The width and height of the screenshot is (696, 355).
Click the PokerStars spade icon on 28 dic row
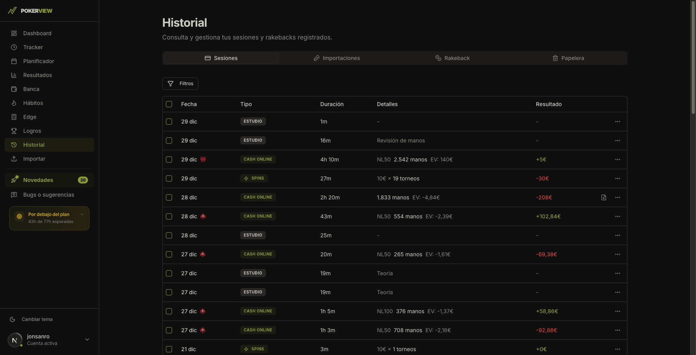[203, 216]
